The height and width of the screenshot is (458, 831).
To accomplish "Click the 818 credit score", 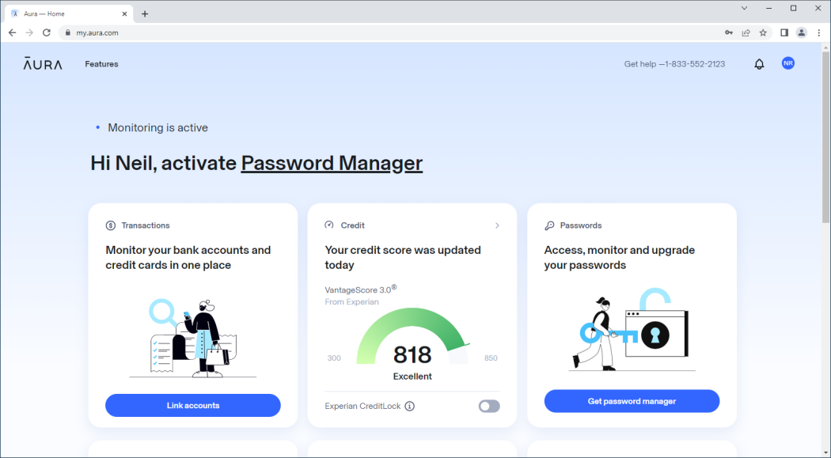I will pos(412,354).
